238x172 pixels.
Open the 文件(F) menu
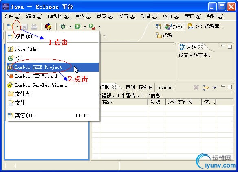[12, 16]
